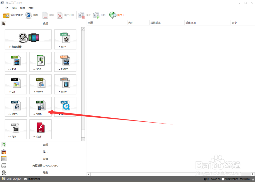Viewport: 255px width, 182px height.
Task: Click the 大小 column header beside 来源
Action: pos(138,23)
